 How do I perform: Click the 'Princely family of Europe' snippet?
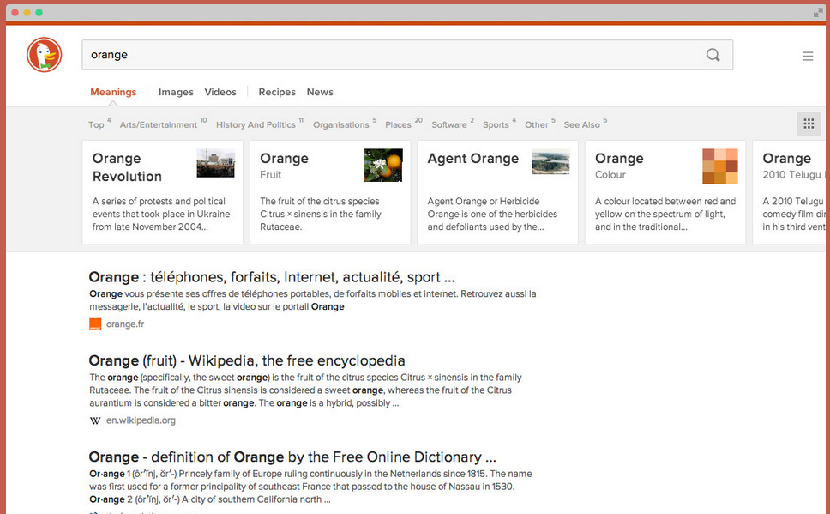pyautogui.click(x=310, y=487)
